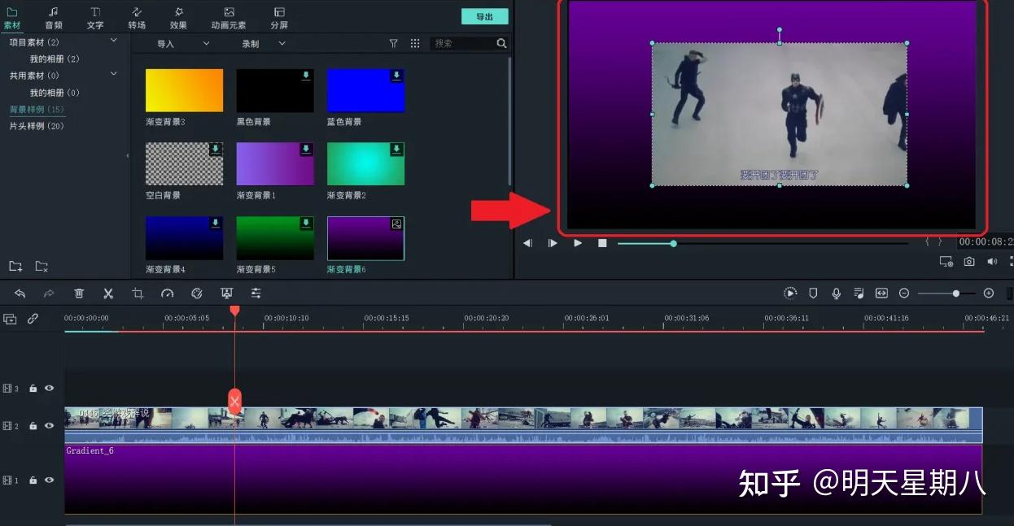Click the delete folder icon at bottom left
Screen dimensions: 1014x526
coord(42,267)
